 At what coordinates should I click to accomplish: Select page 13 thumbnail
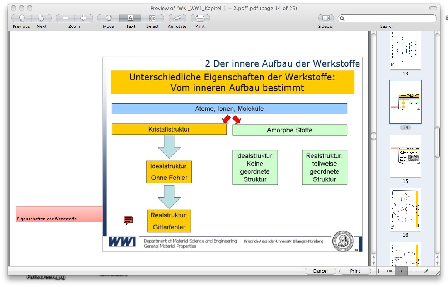click(405, 50)
